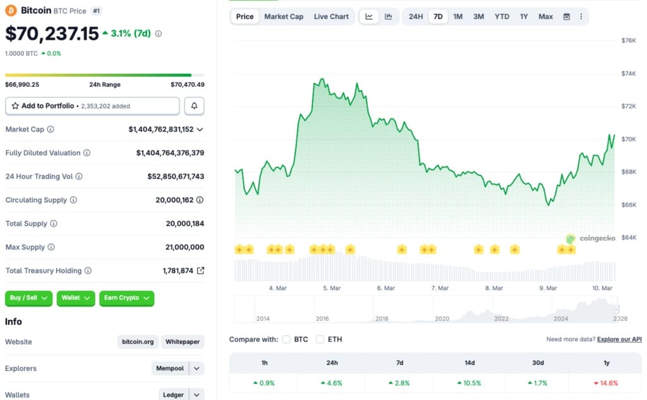The image size is (647, 400).
Task: Expand the Market Cap value dropdown
Action: [200, 130]
